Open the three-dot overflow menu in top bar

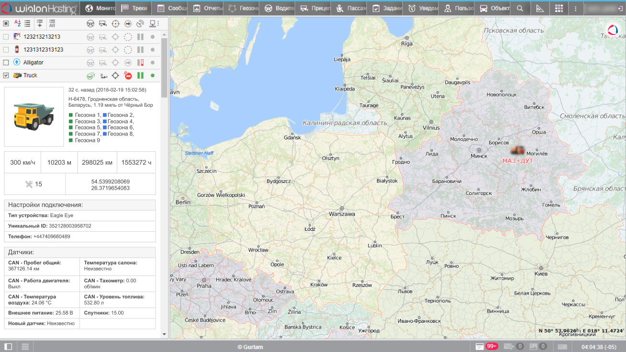pyautogui.click(x=575, y=8)
